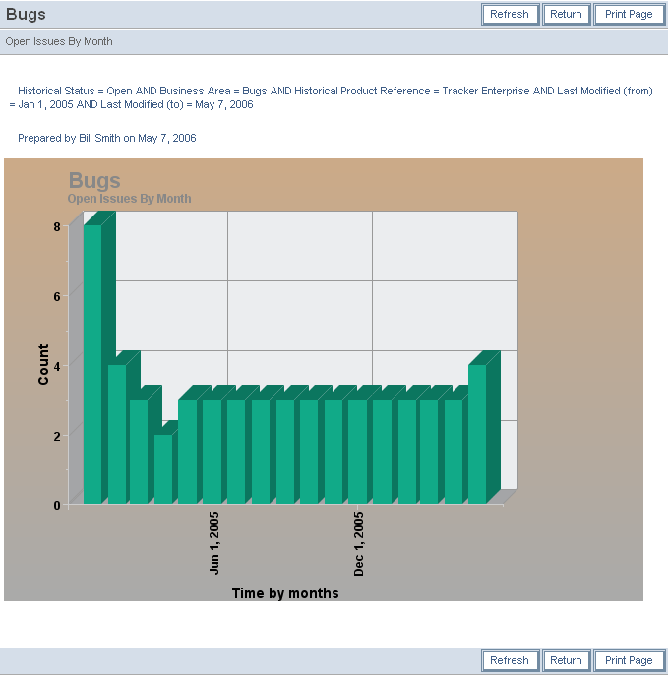The height and width of the screenshot is (679, 668).
Task: Select the last bar on the right
Action: (x=477, y=433)
